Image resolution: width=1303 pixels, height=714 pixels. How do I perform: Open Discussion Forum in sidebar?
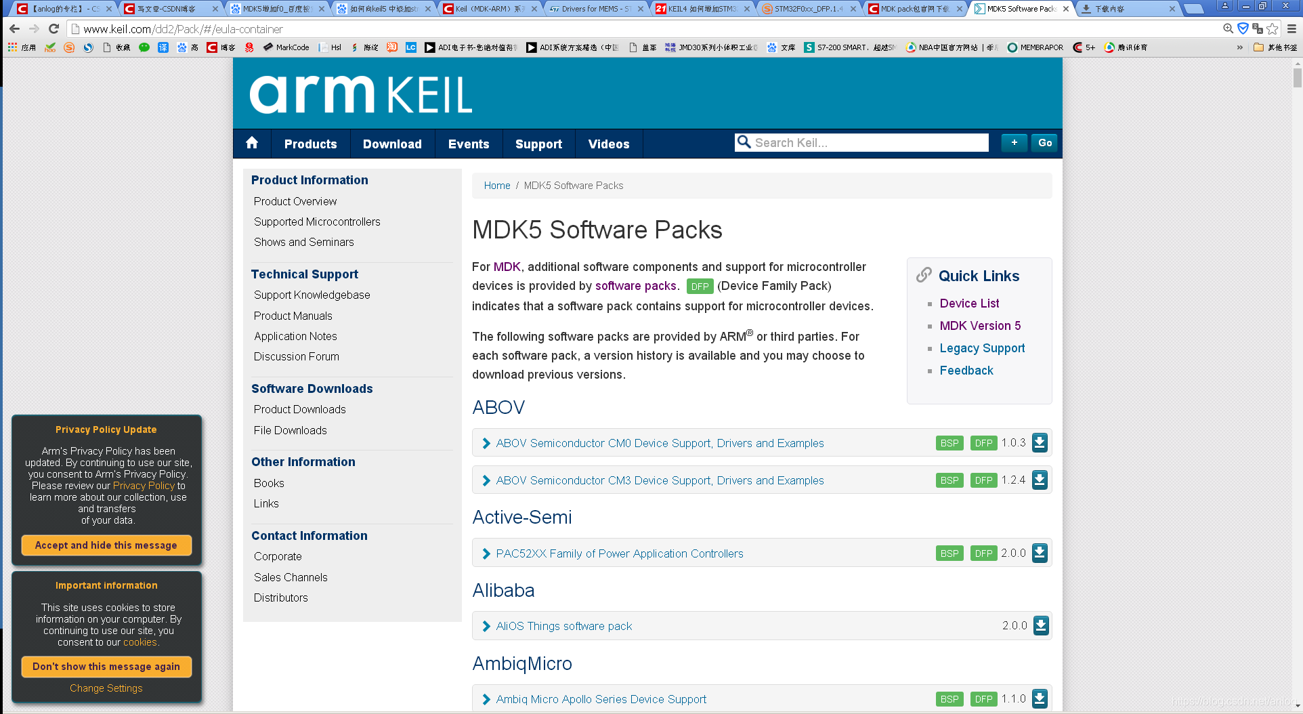297,356
